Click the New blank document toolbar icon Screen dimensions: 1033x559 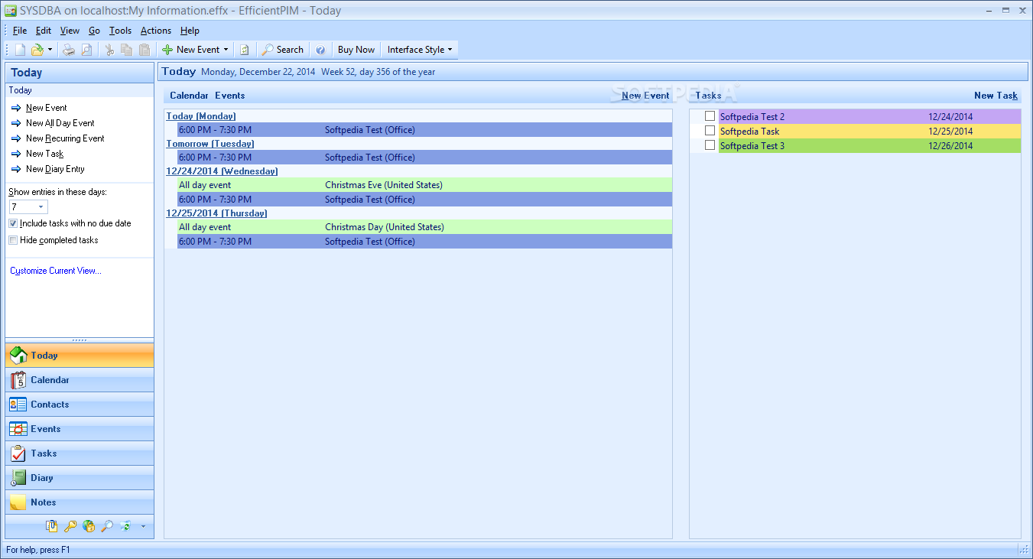(x=20, y=50)
